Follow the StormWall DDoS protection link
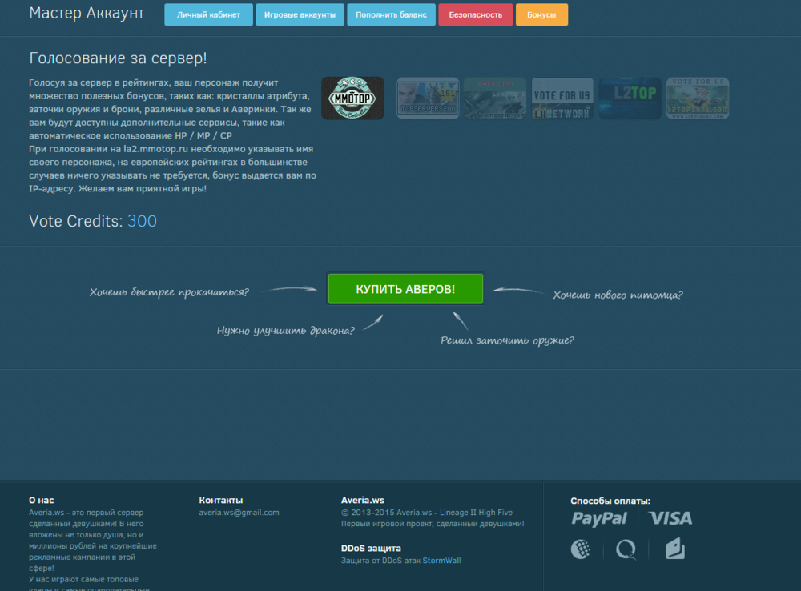Image resolution: width=801 pixels, height=591 pixels. click(x=441, y=561)
